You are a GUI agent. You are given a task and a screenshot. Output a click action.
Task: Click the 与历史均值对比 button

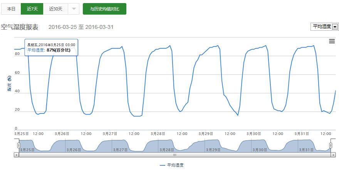(x=104, y=8)
